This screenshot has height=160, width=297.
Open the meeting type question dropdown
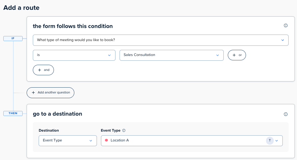tap(161, 40)
